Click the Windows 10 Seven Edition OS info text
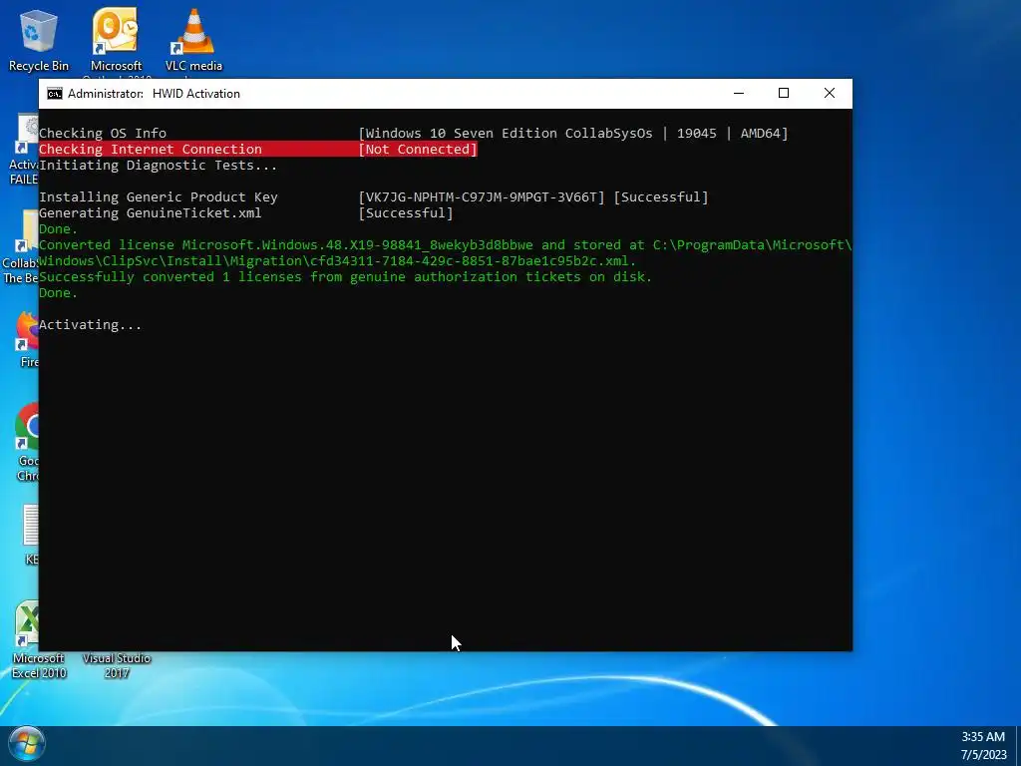The height and width of the screenshot is (766, 1021). pos(573,133)
